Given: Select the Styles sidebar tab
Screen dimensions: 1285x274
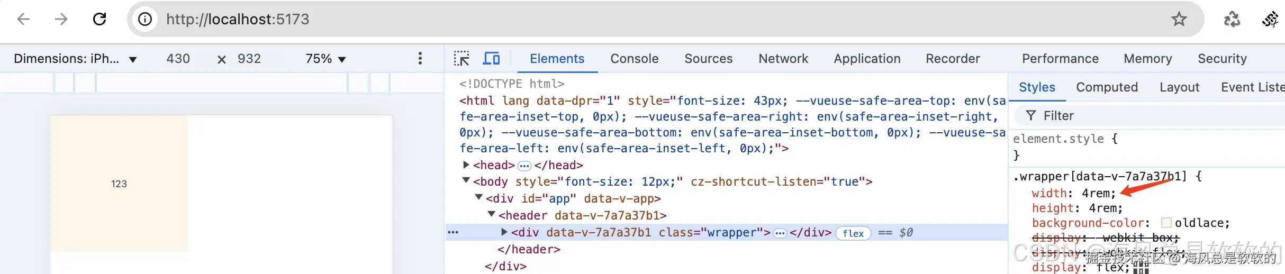Looking at the screenshot, I should pyautogui.click(x=1037, y=87).
